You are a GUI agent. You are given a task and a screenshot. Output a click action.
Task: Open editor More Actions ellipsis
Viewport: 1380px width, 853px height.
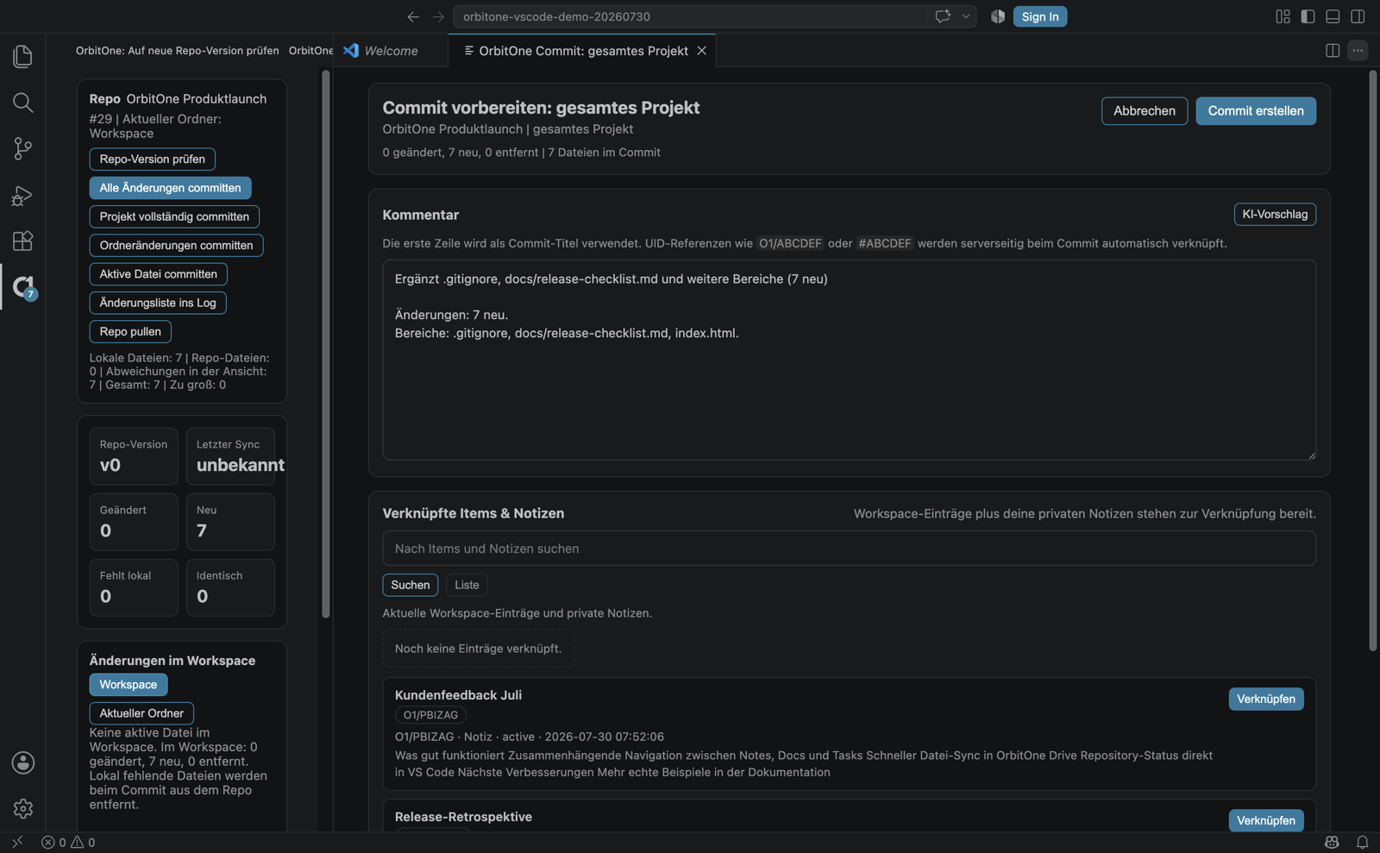[x=1358, y=51]
